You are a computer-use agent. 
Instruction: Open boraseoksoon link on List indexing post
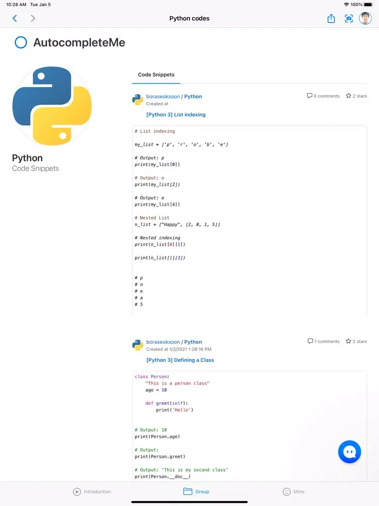(163, 97)
